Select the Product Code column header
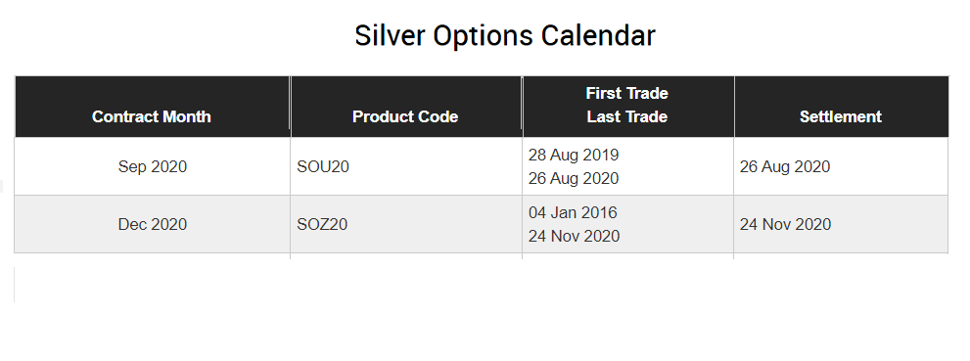970x361 pixels. coord(405,116)
